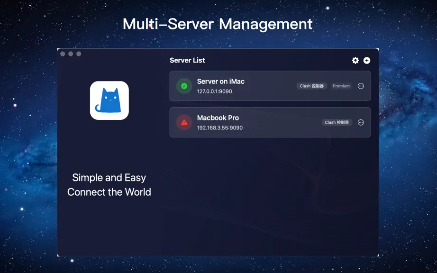Select the Server on iMac entry
This screenshot has width=437, height=273.
(x=270, y=86)
